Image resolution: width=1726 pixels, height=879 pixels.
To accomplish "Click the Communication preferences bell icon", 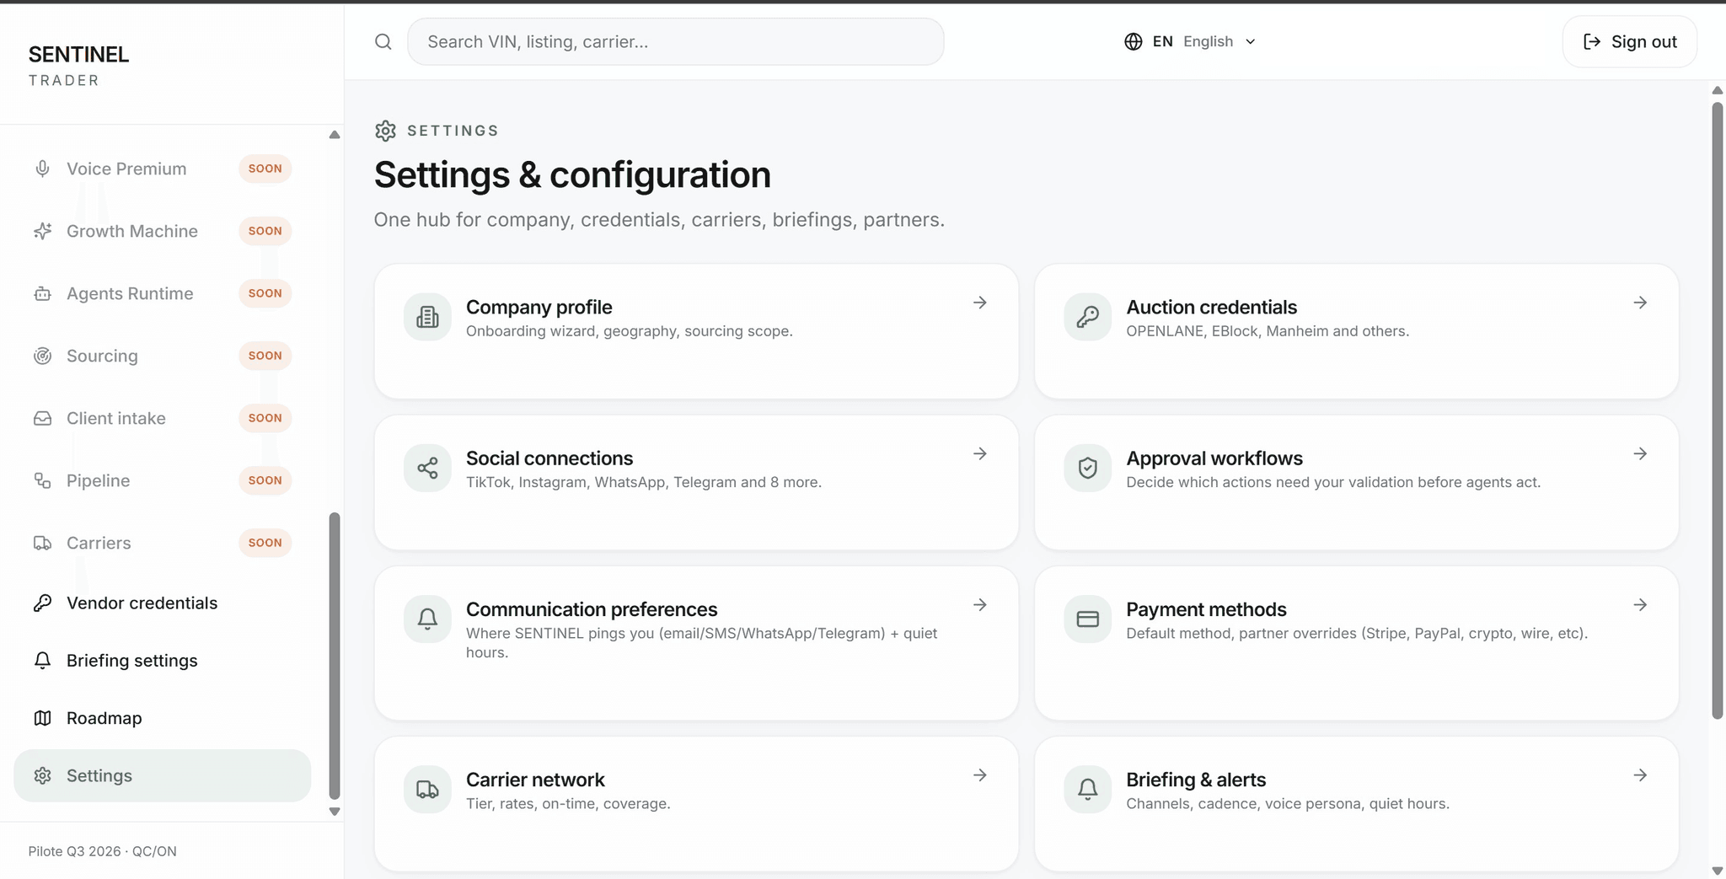I will click(x=427, y=619).
